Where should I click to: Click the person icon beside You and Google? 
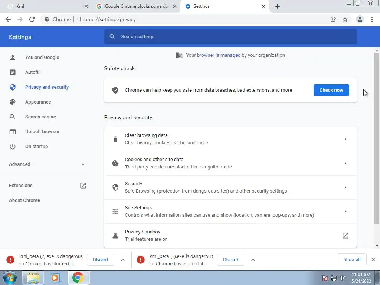tap(13, 58)
